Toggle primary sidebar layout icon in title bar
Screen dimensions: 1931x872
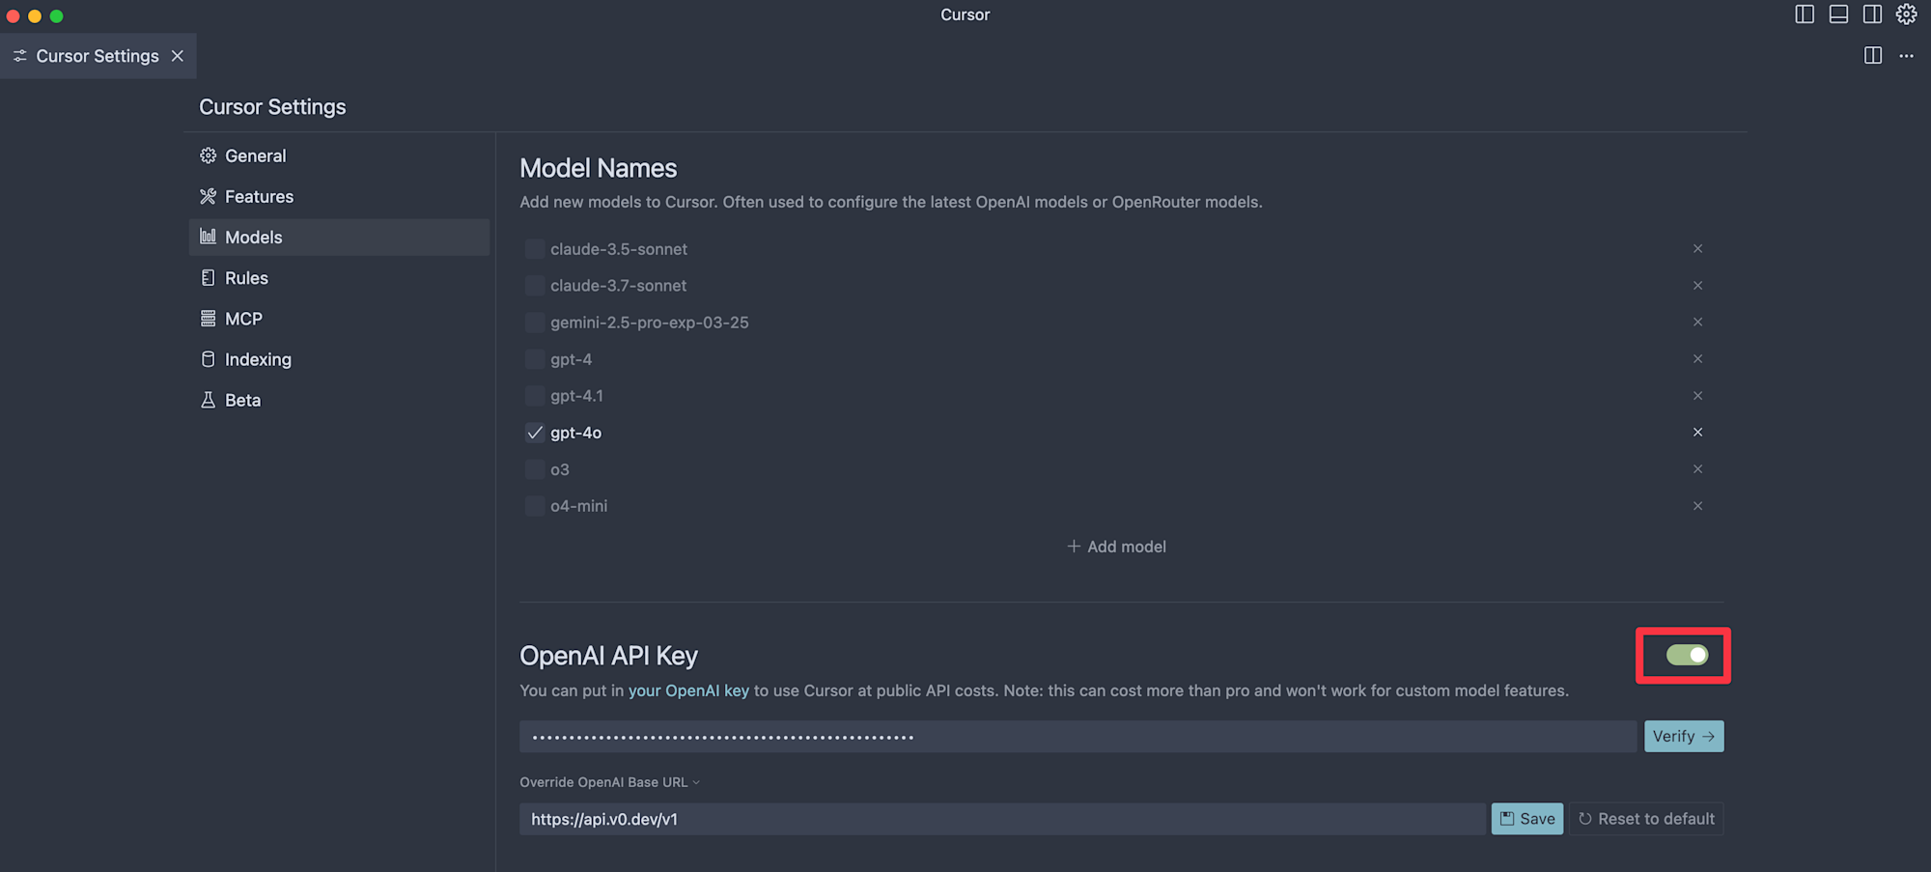(1805, 14)
